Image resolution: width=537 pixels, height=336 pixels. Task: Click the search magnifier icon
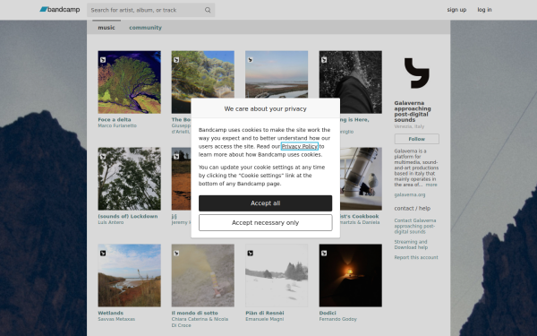pyautogui.click(x=208, y=10)
